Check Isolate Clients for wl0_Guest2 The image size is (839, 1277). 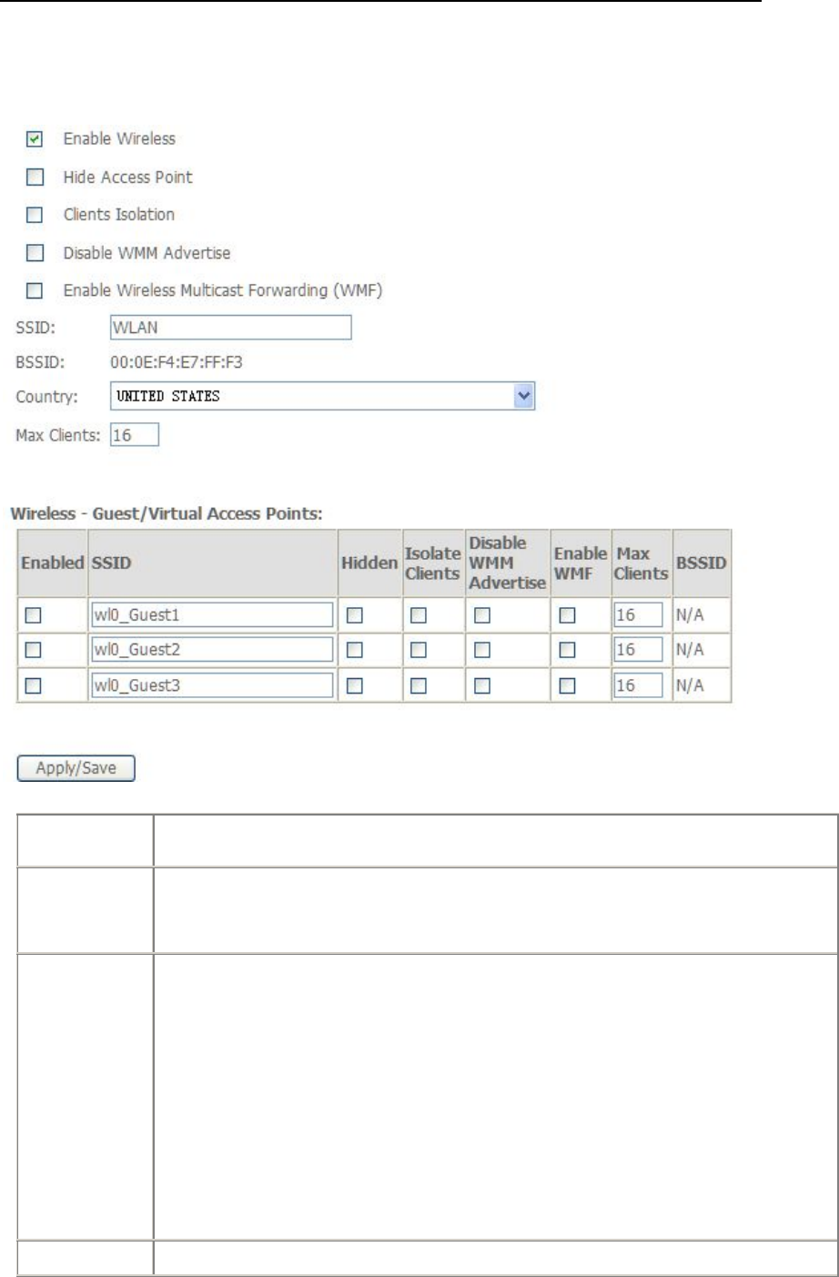click(418, 650)
